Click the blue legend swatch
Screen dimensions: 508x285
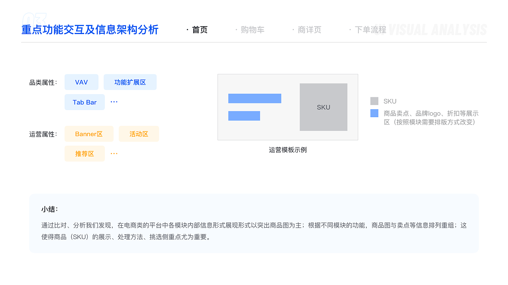point(374,113)
